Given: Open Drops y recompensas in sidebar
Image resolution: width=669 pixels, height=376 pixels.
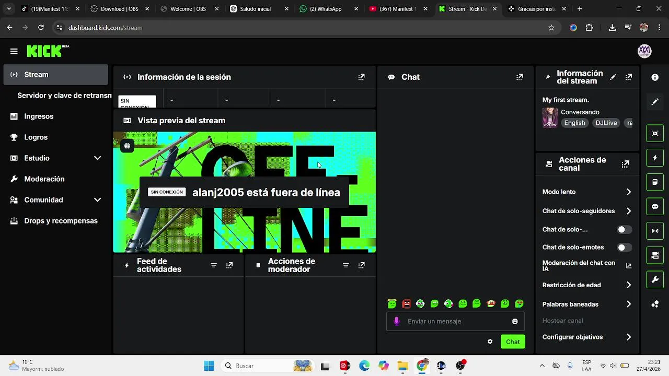Looking at the screenshot, I should pyautogui.click(x=56, y=221).
